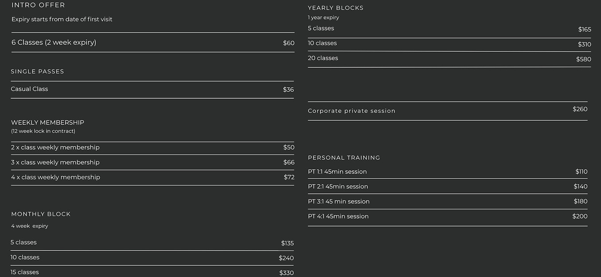Click the INTRO OFFER heading

point(38,5)
